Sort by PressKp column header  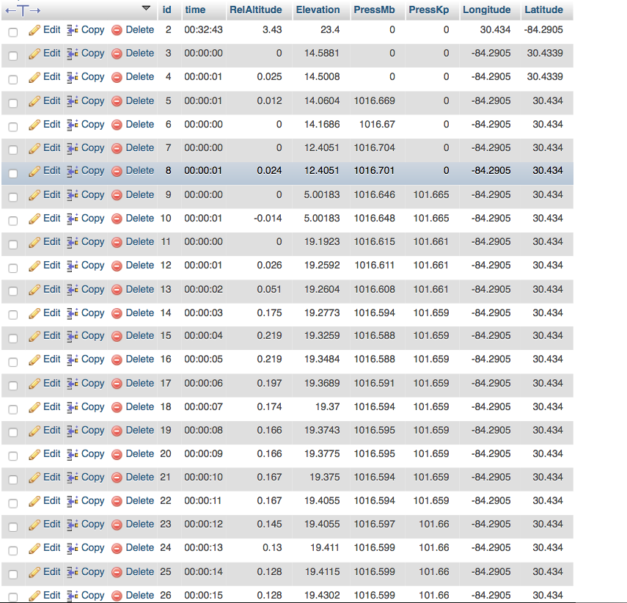tap(429, 10)
